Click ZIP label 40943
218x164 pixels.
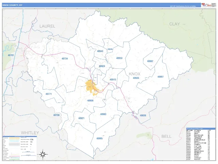point(100,51)
